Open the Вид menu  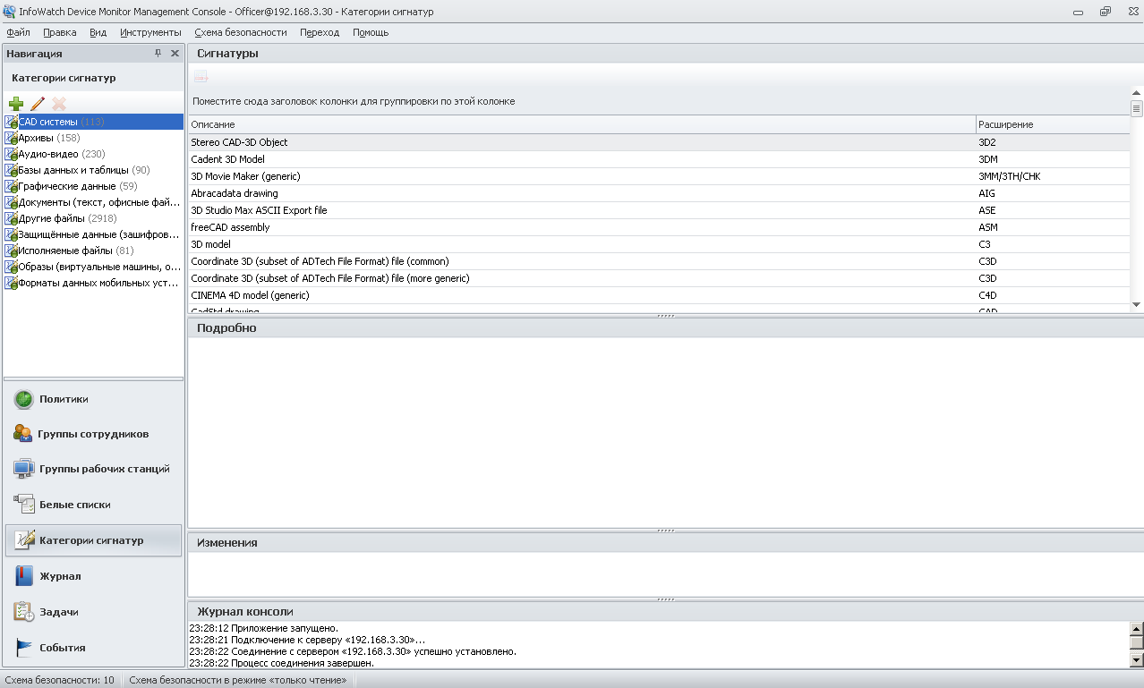[98, 32]
